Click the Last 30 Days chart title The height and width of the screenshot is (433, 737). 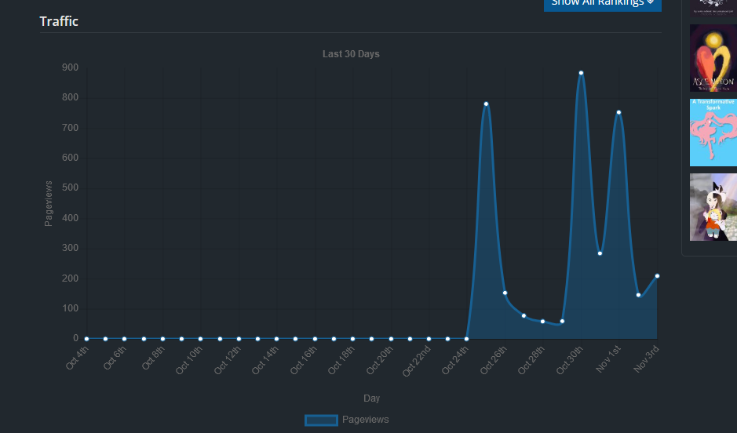(x=351, y=54)
